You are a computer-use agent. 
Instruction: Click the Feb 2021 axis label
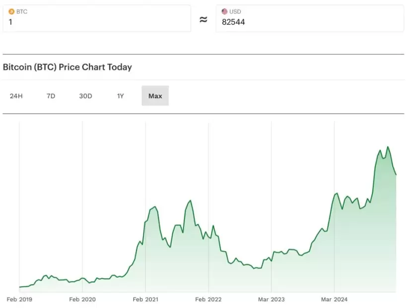[145, 300]
